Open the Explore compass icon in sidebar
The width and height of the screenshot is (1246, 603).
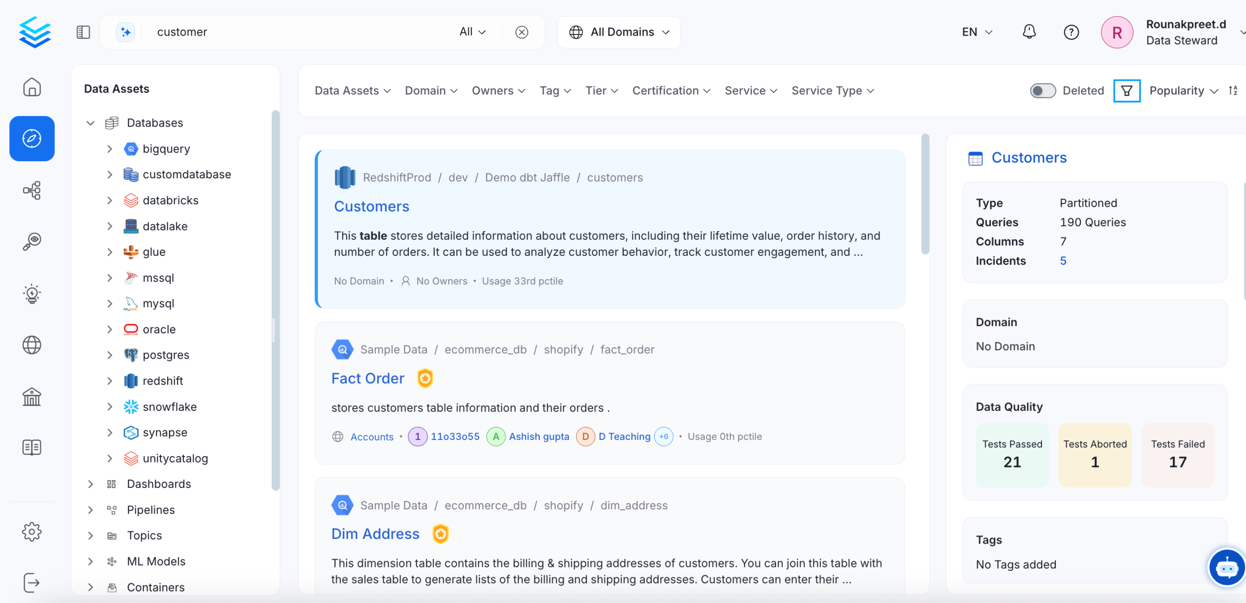coord(32,138)
